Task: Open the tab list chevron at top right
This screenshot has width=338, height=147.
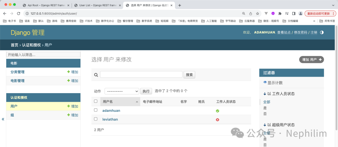Action: point(333,5)
